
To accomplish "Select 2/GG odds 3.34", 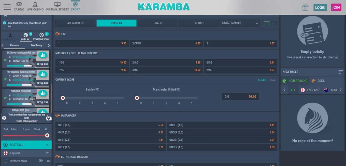I will (x=240, y=62).
